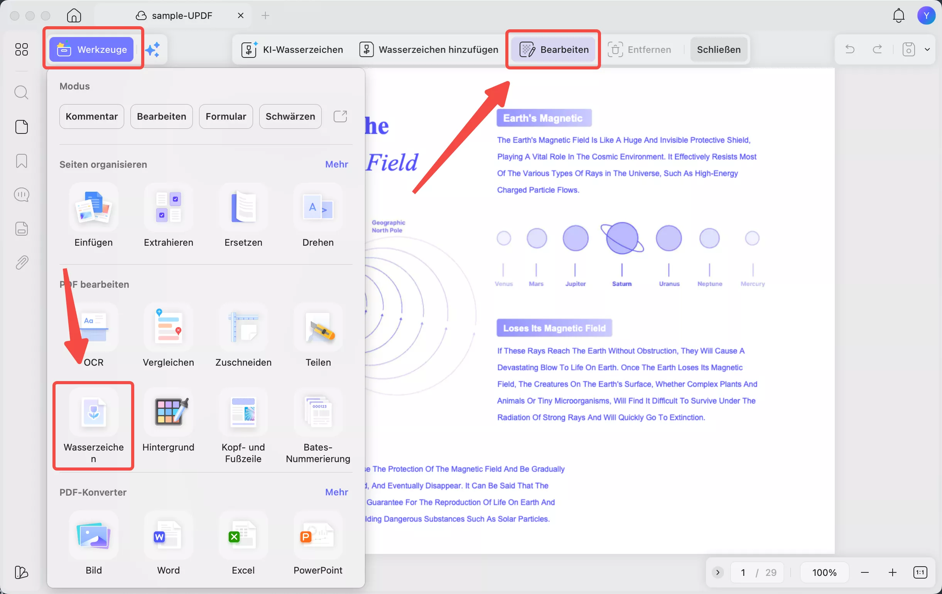Click Mehr next to PDF-Konverter
This screenshot has height=594, width=942.
pos(336,492)
